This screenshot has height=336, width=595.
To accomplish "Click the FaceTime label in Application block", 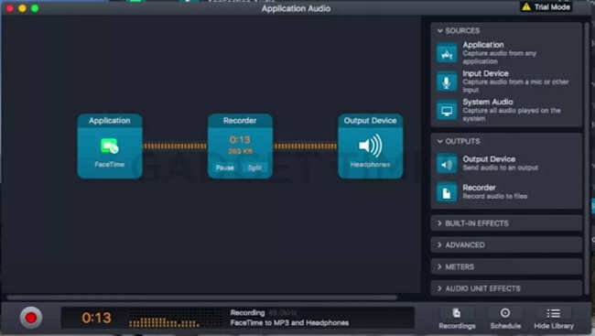I will click(x=109, y=165).
